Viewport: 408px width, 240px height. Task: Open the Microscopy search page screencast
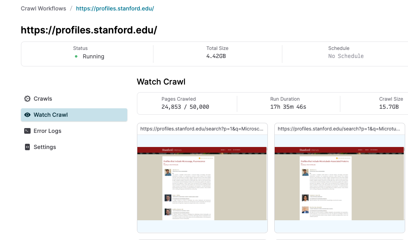click(202, 184)
